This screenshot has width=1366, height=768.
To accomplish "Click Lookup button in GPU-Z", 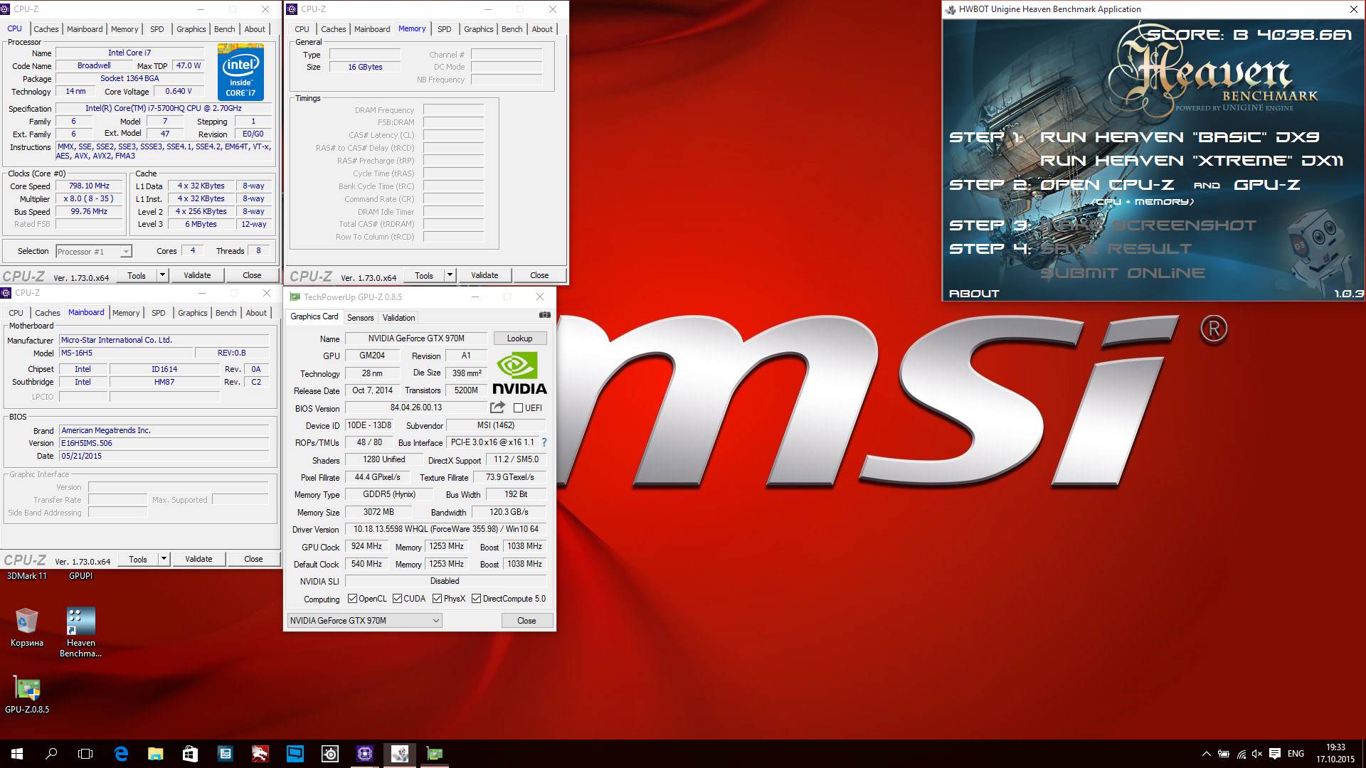I will click(x=519, y=338).
